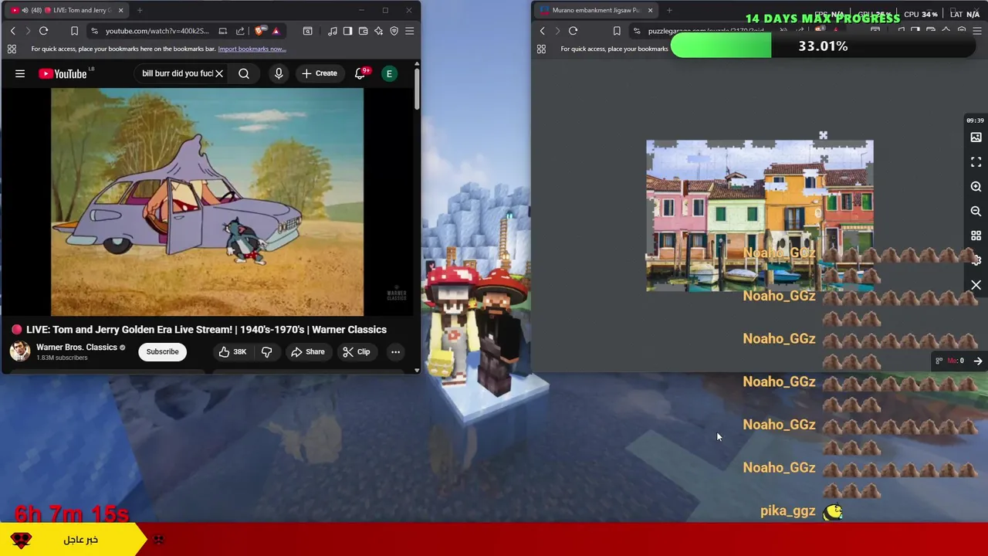Screen dimensions: 988x556
Task: Reload the YouTube page
Action: 43,31
